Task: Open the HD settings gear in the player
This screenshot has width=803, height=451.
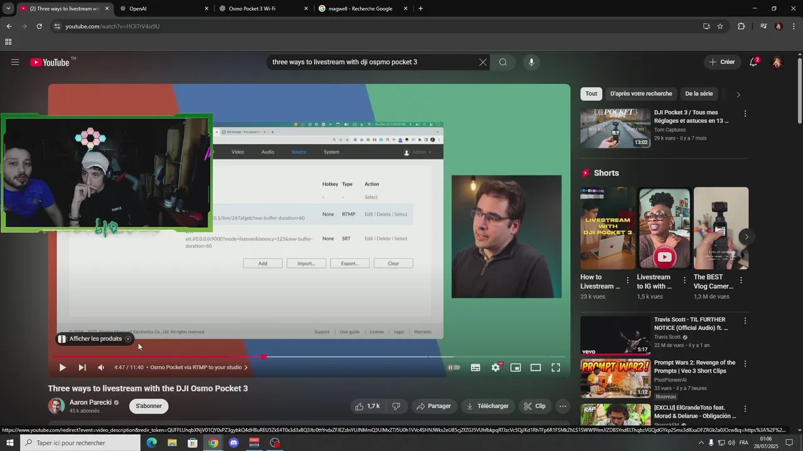Action: tap(496, 368)
